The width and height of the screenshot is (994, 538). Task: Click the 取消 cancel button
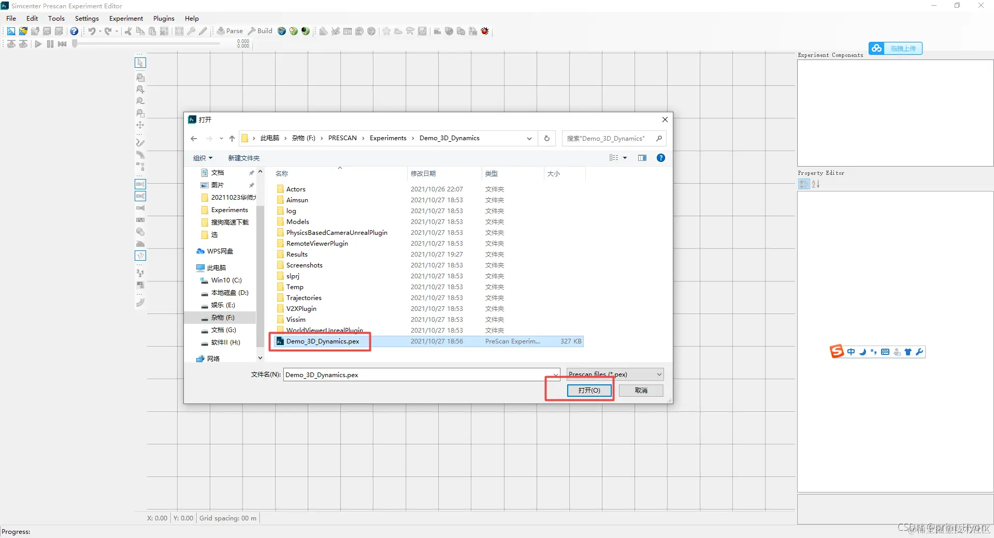[x=641, y=391]
